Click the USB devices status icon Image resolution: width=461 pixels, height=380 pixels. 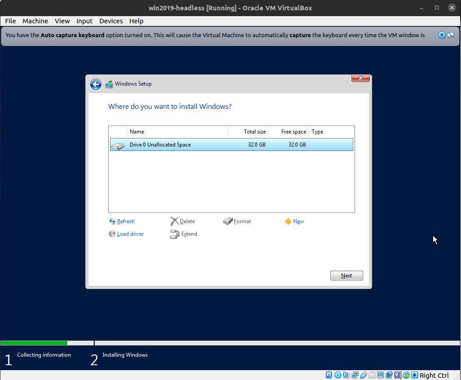coord(364,375)
